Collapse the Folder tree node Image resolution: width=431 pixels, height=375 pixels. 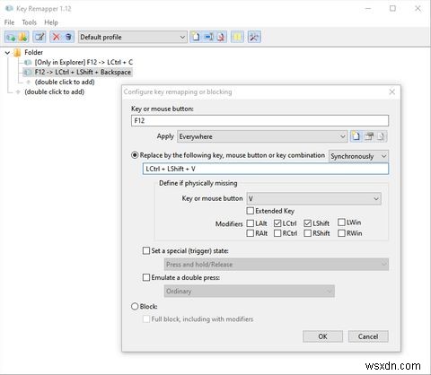coord(7,53)
